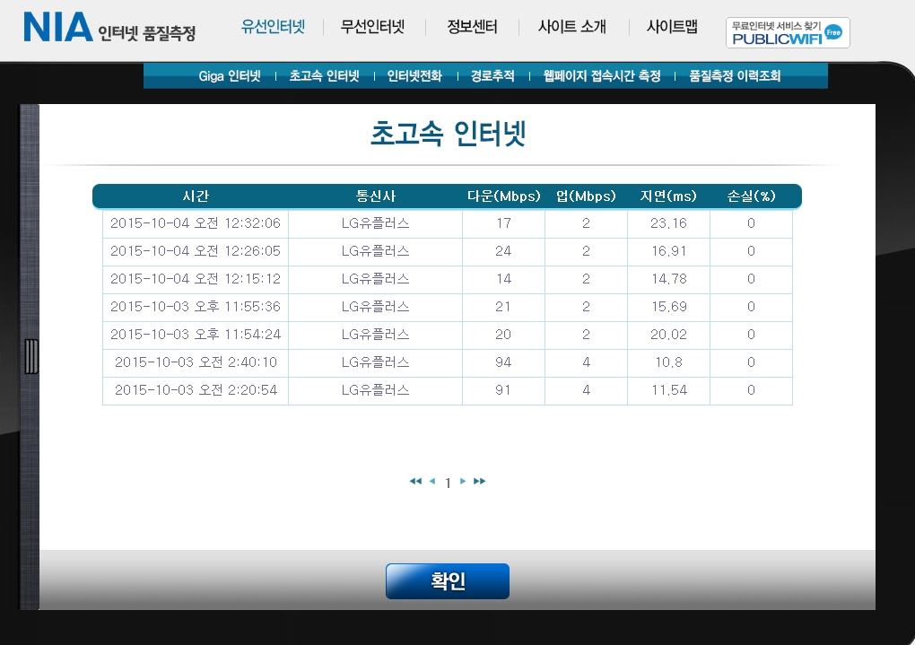The width and height of the screenshot is (915, 645).
Task: Click download value 14
Action: pyautogui.click(x=503, y=279)
